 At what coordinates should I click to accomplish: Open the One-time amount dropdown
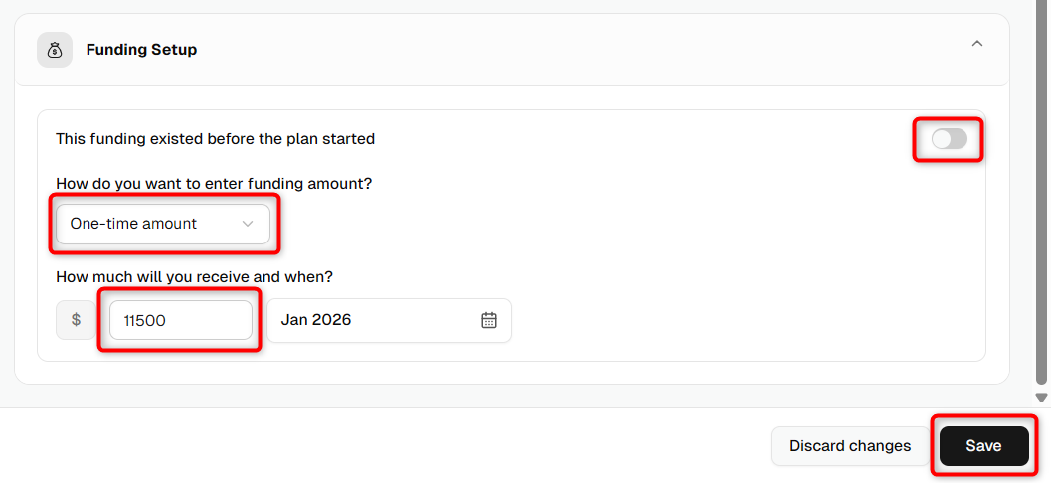163,224
